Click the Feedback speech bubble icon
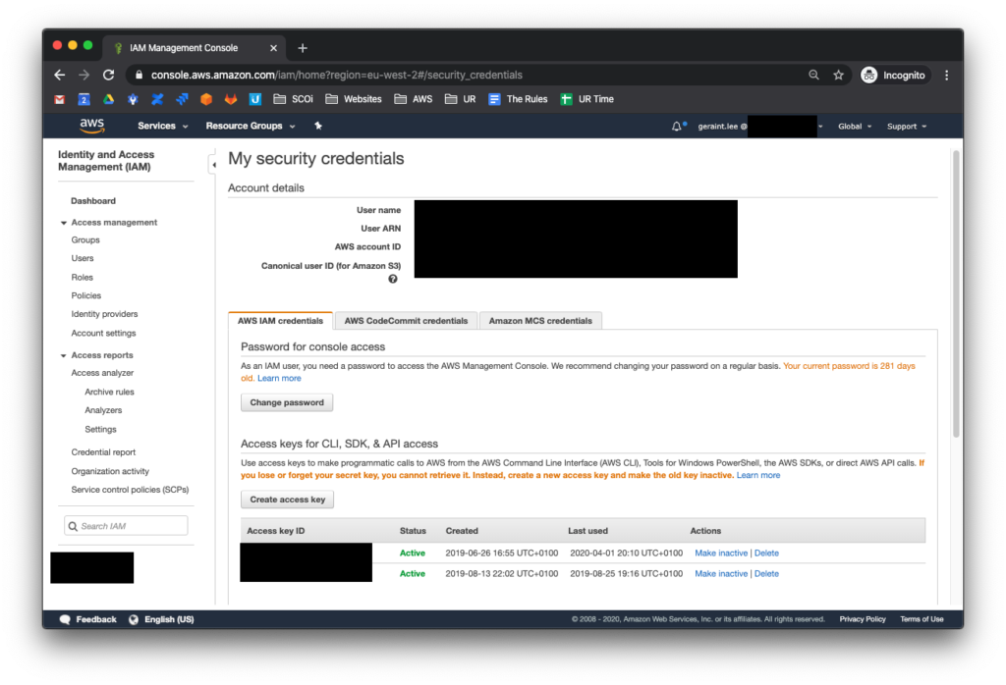This screenshot has width=1006, height=685. 65,619
